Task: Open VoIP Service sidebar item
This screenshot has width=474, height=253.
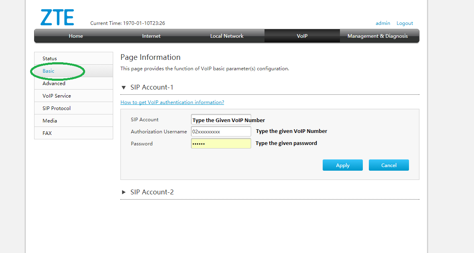Action: 73,96
